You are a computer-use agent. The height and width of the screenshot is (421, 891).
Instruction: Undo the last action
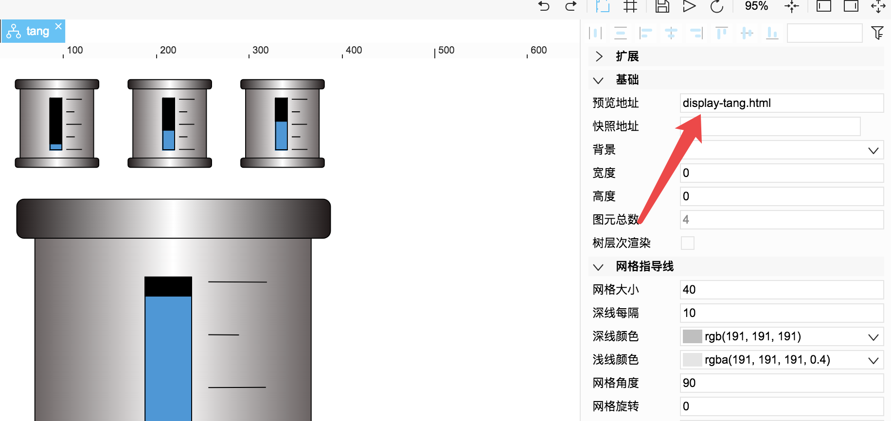pyautogui.click(x=544, y=6)
